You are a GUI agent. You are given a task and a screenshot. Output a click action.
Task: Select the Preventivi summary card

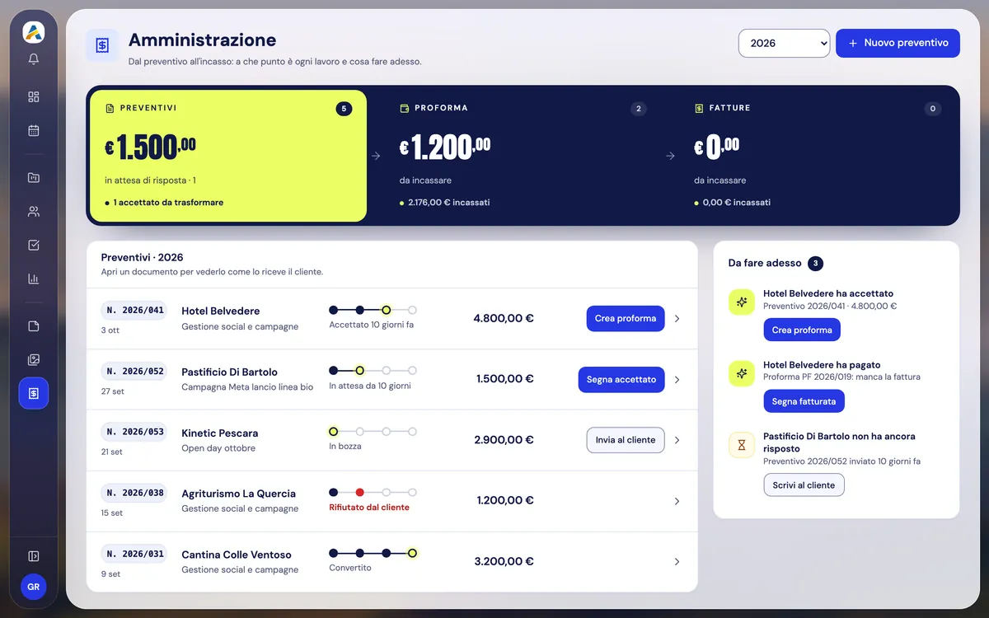pyautogui.click(x=228, y=156)
